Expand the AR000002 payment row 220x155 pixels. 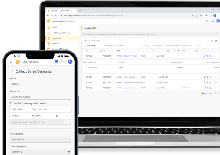tap(83, 83)
